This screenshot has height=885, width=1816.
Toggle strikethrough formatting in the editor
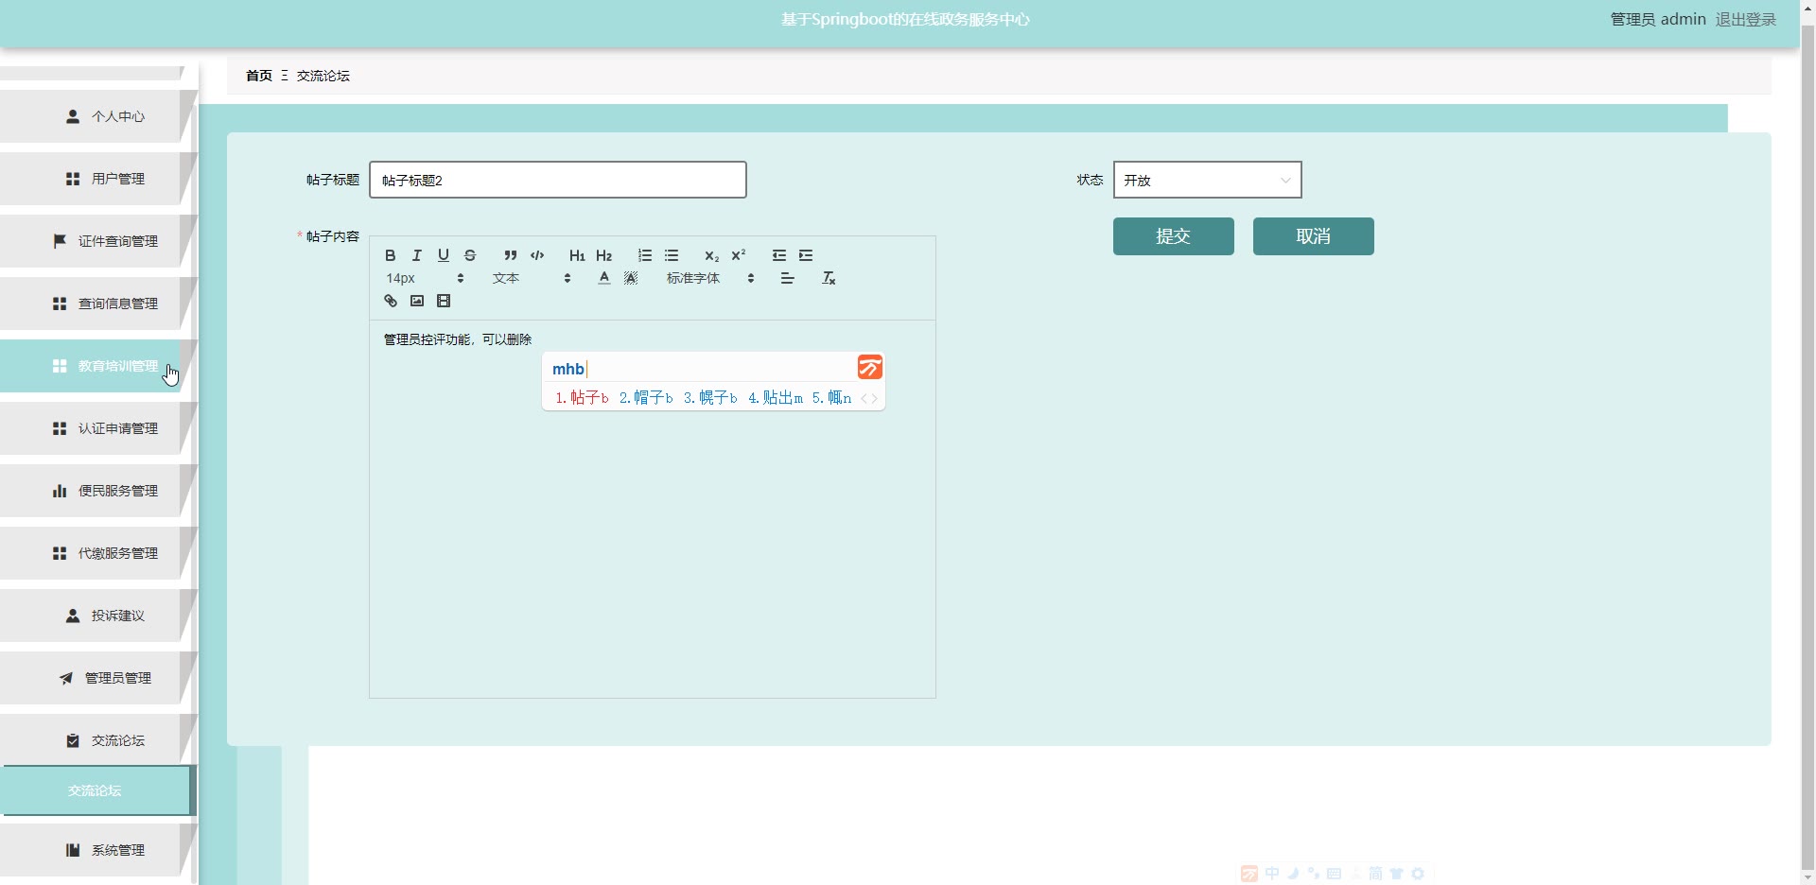point(470,255)
